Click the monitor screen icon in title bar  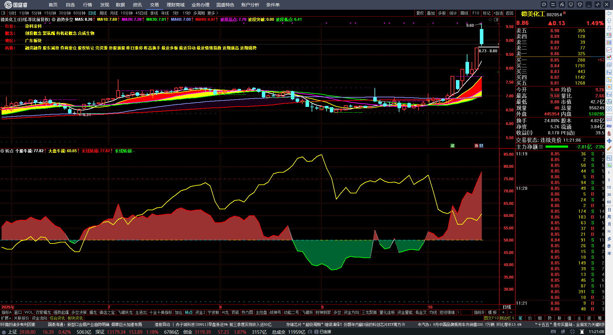[571, 4]
